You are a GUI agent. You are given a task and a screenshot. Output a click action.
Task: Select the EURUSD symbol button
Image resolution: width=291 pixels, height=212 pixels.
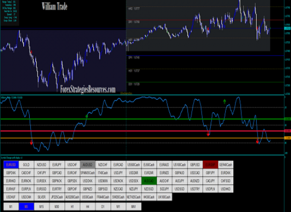tap(11, 165)
